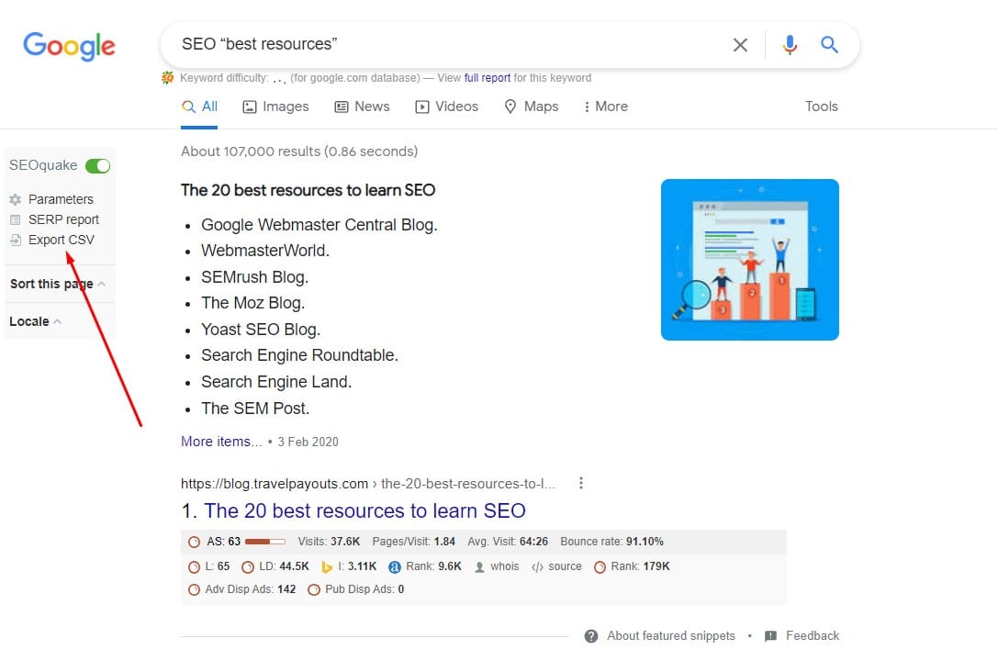
Task: Click the whois person icon
Action: (479, 567)
